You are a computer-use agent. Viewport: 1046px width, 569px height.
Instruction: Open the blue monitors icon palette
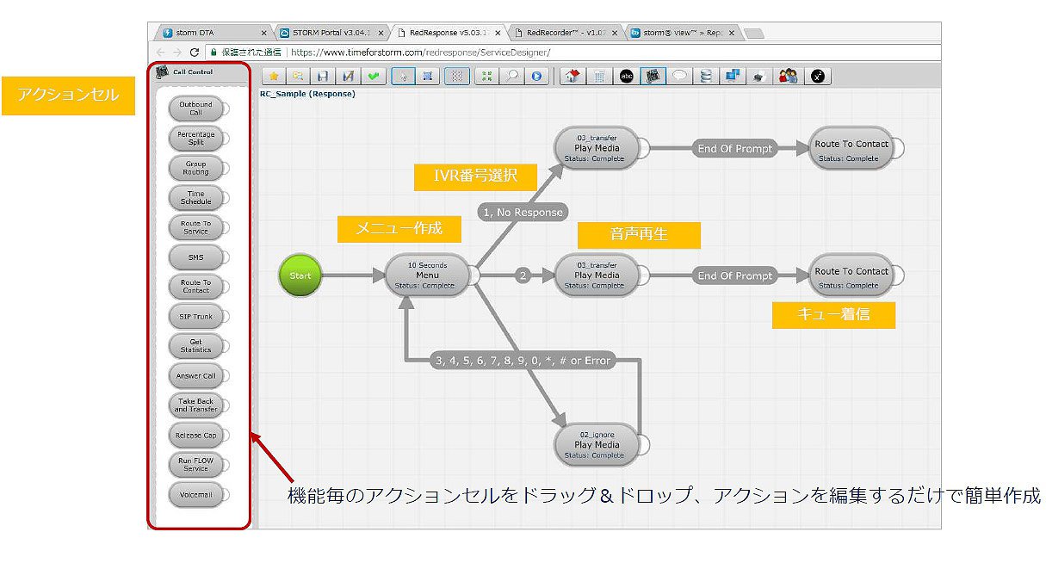click(x=733, y=76)
